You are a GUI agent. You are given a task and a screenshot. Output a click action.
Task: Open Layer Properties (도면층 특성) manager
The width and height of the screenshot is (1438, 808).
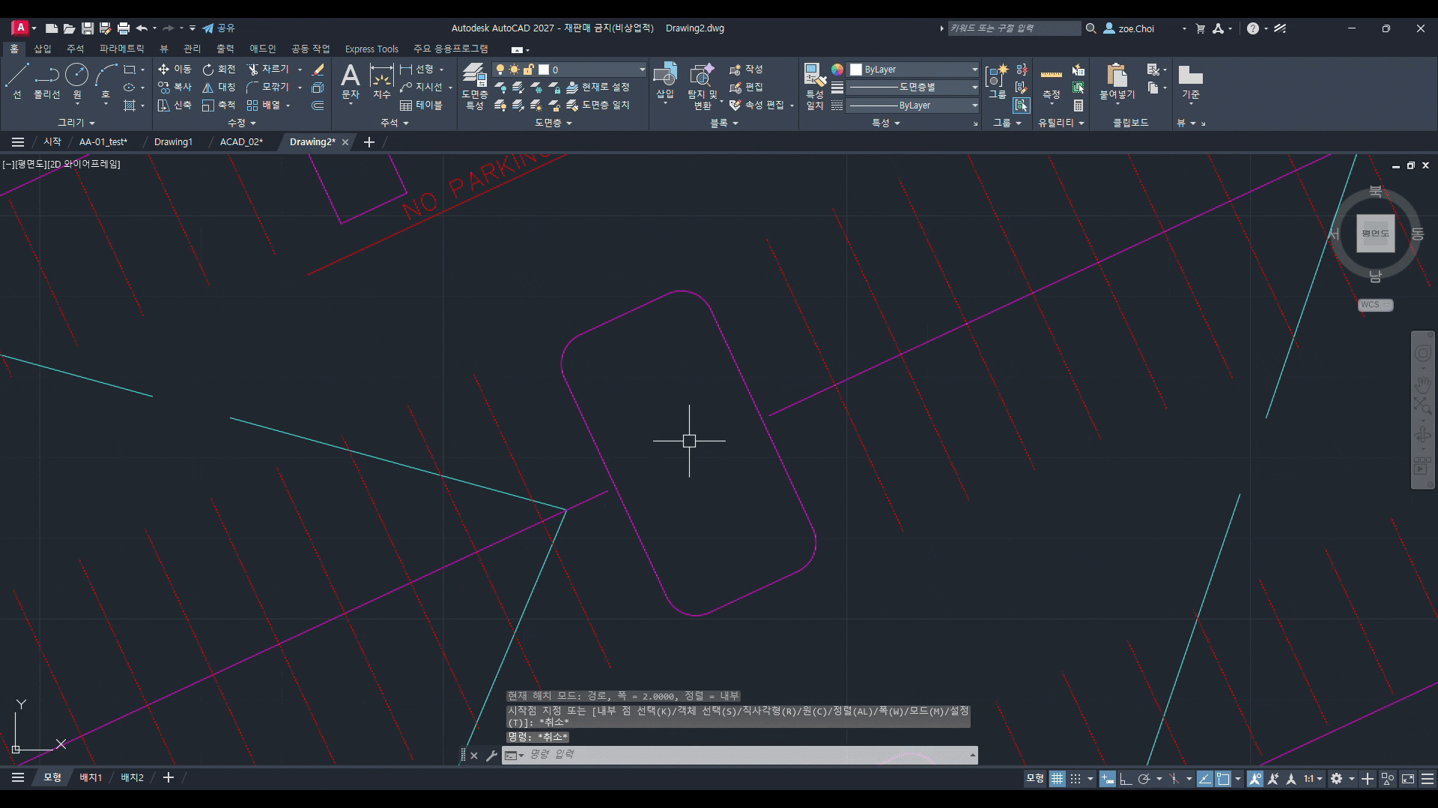coord(474,87)
